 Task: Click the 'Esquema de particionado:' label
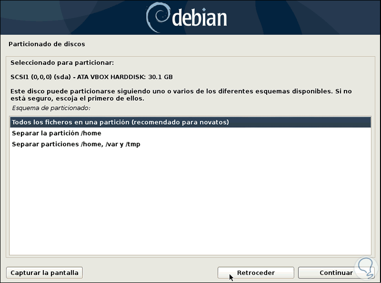(x=51, y=108)
